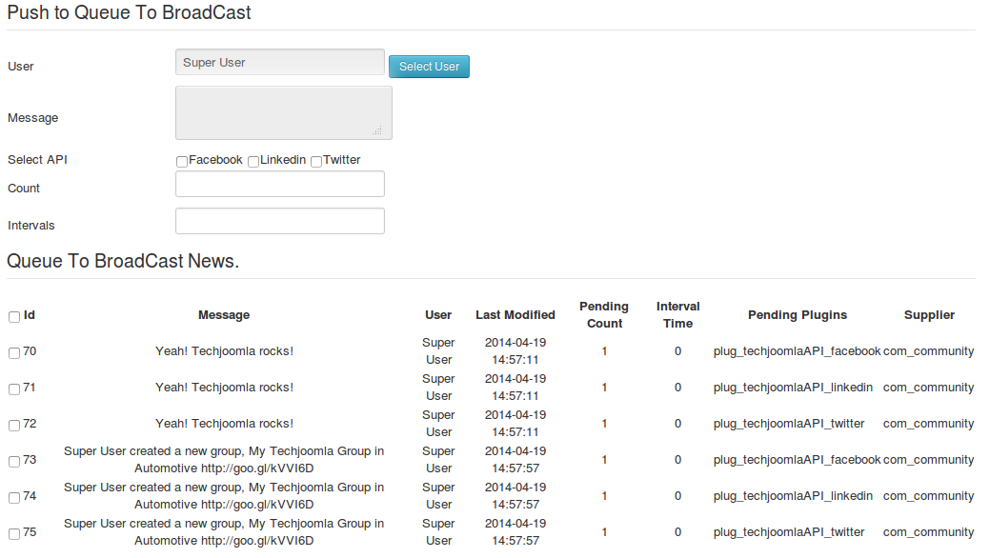The width and height of the screenshot is (990, 558).
Task: Click the Pending Plugins column header
Action: [x=797, y=315]
